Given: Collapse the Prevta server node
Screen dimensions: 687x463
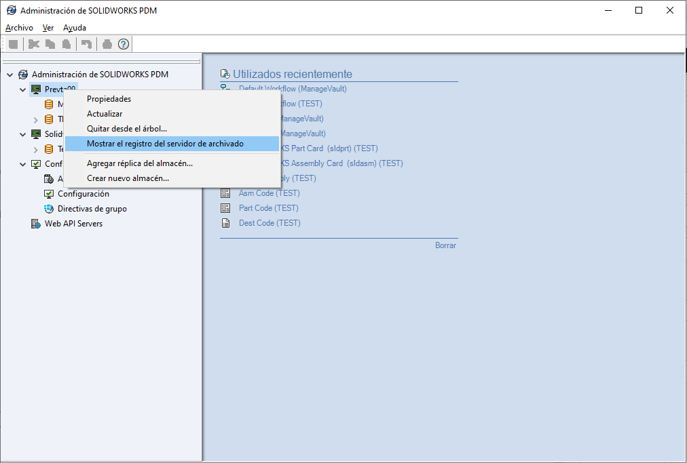Looking at the screenshot, I should click(x=23, y=89).
